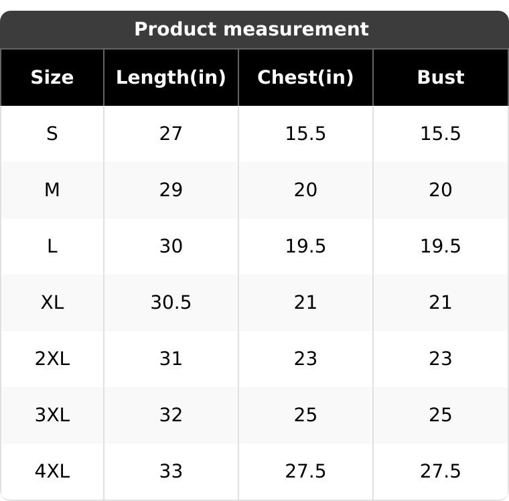Select the length value 30.5
The image size is (509, 501).
[171, 303]
